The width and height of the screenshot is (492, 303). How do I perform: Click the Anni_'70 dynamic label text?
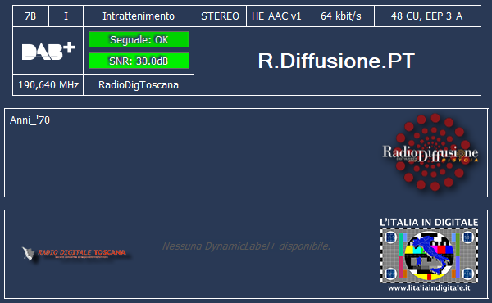click(30, 120)
